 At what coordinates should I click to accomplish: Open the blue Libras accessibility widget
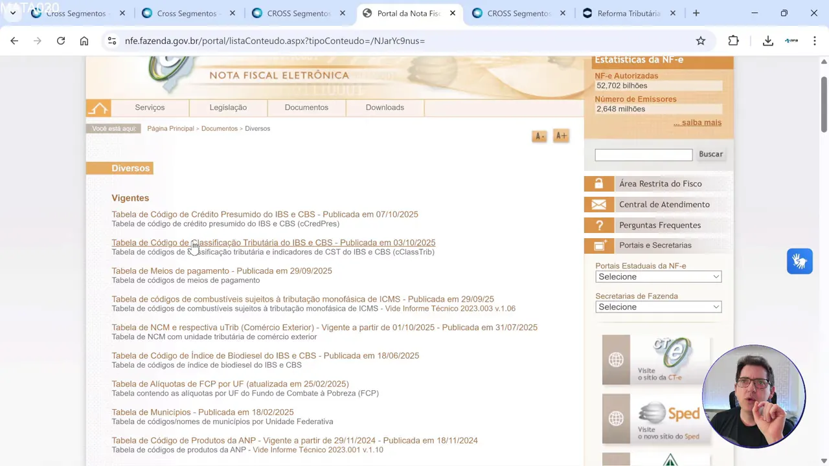click(x=799, y=261)
